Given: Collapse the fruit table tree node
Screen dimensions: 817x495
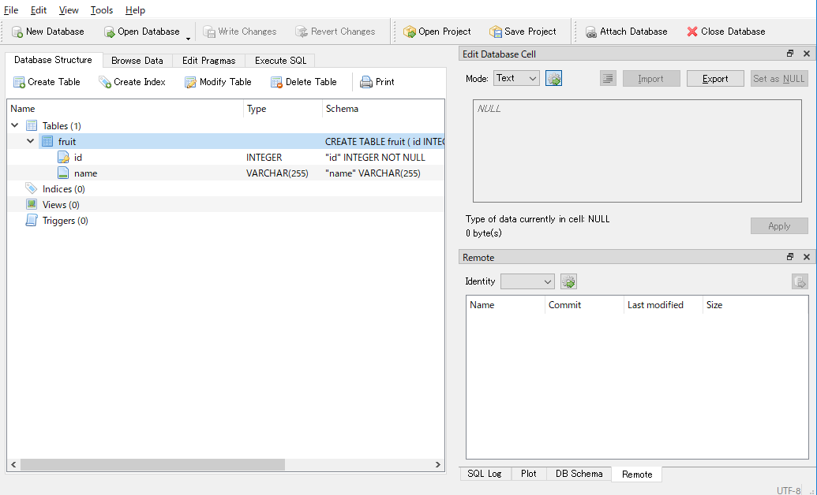Looking at the screenshot, I should [30, 141].
